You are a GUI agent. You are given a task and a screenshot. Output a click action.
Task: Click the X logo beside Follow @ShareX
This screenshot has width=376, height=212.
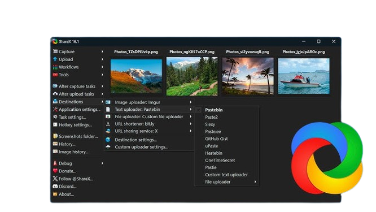(x=55, y=179)
